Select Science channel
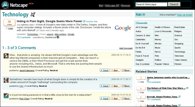The height and width of the screenshot is (107, 195). [x=178, y=35]
